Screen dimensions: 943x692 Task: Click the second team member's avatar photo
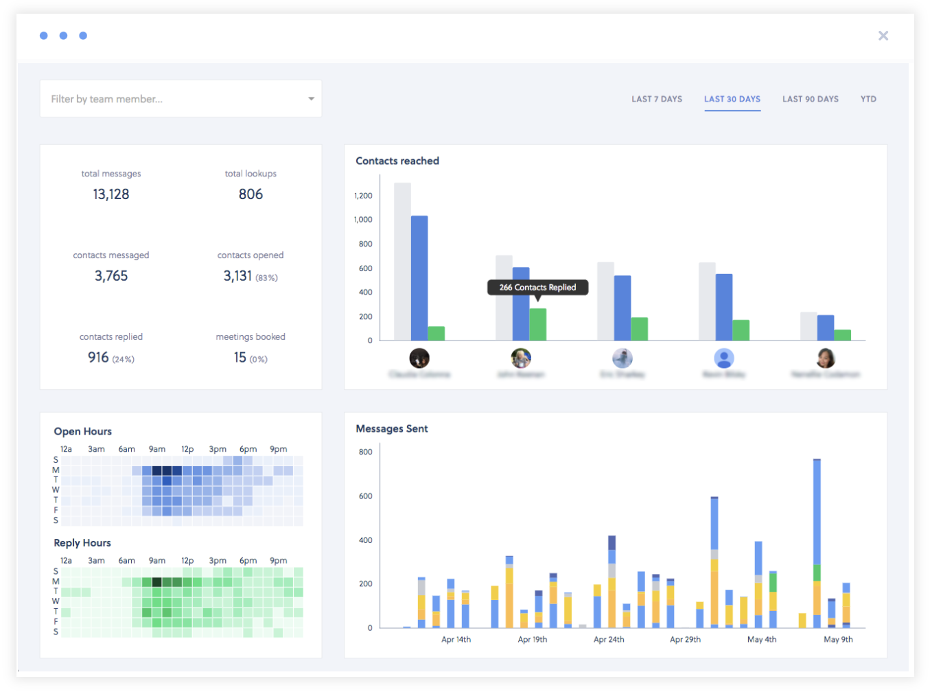click(x=521, y=358)
